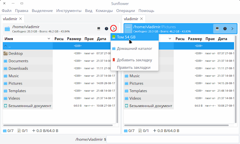Open the Помощь menu
Image resolution: width=240 pixels, height=144 pixels.
(x=146, y=11)
